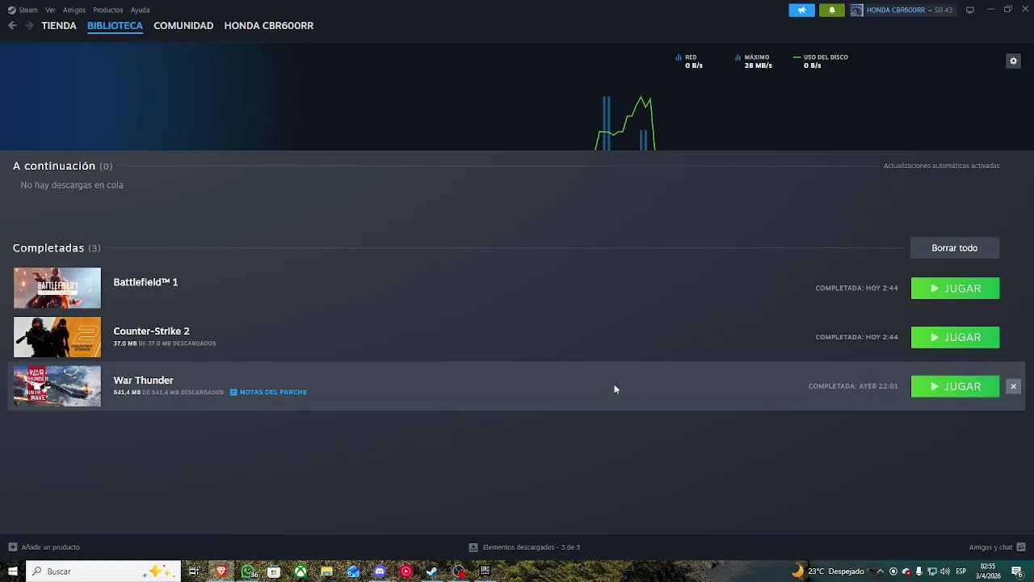Click the Borrar todo button
The image size is (1034, 582).
point(955,248)
